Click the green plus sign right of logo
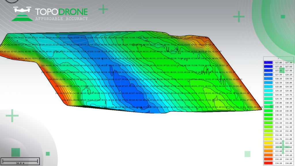The image size is (295, 166). point(103,9)
